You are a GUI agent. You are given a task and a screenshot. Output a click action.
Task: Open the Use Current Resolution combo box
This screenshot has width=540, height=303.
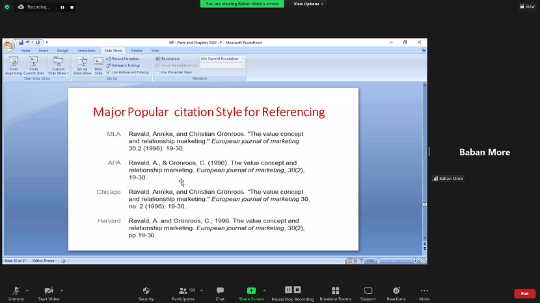[x=223, y=59]
